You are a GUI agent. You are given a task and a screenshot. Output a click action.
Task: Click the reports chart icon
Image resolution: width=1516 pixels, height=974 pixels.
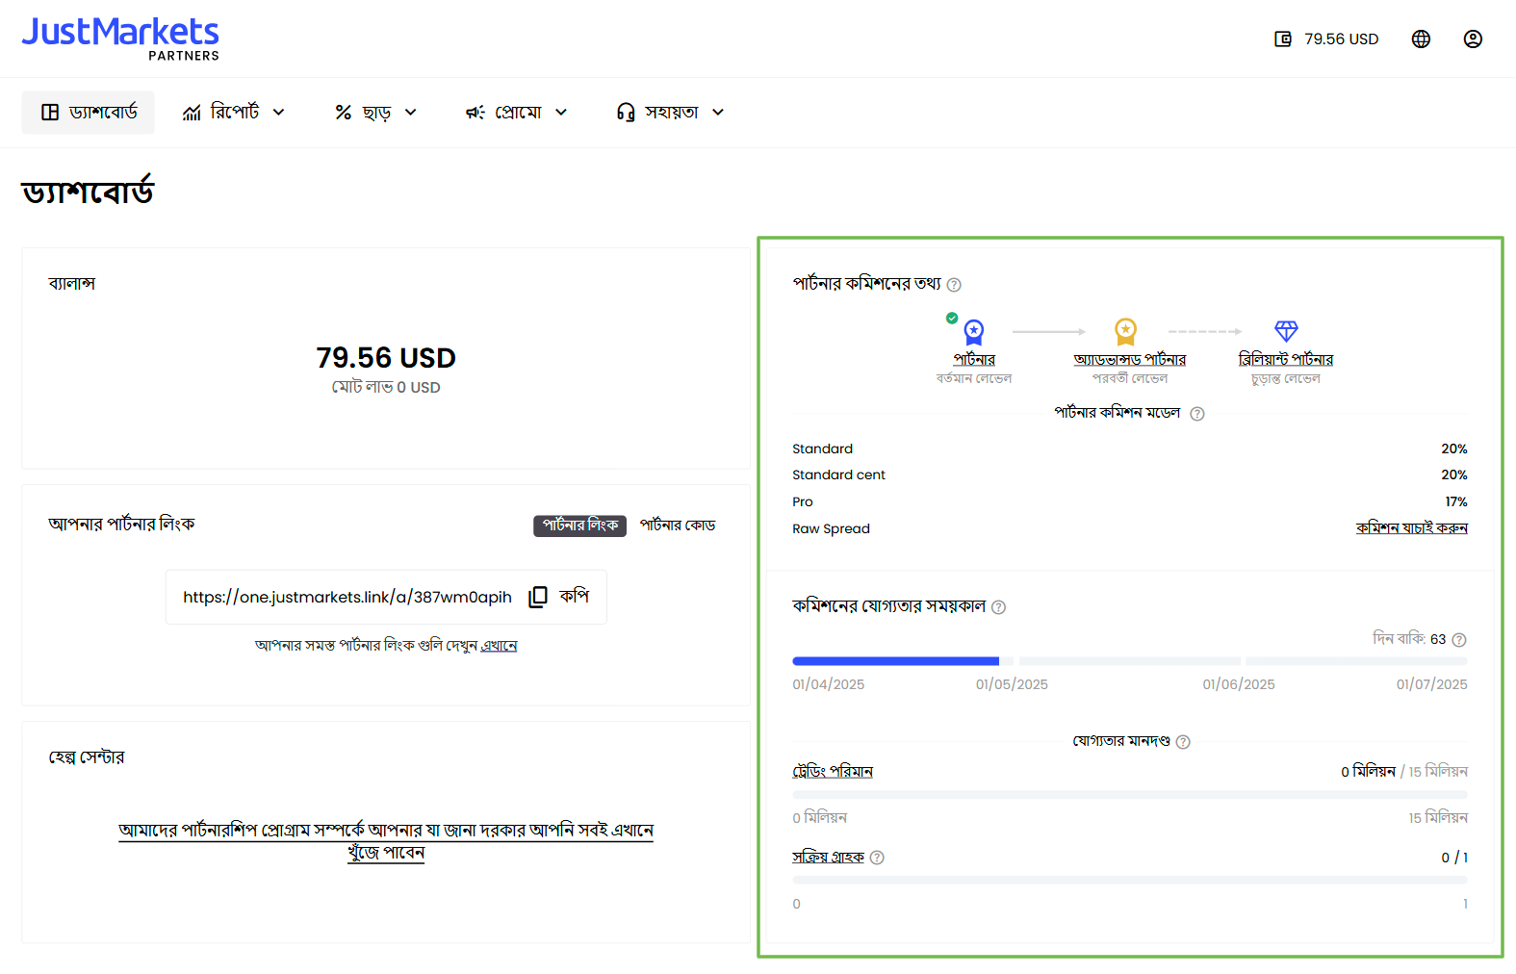[x=192, y=113]
